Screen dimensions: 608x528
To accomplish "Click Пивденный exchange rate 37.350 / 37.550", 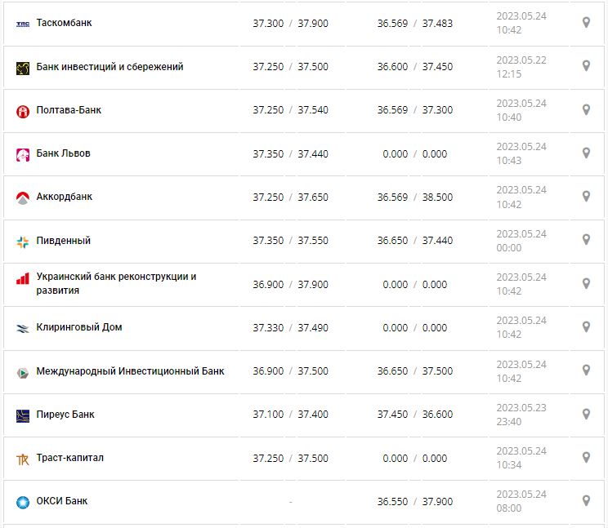I will pyautogui.click(x=290, y=241).
